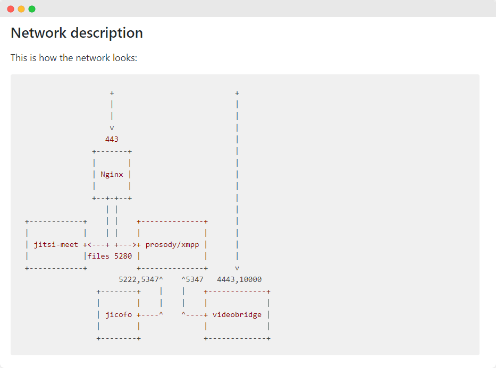This screenshot has width=496, height=368.
Task: Click the jitsi-meet box label
Action: point(56,244)
